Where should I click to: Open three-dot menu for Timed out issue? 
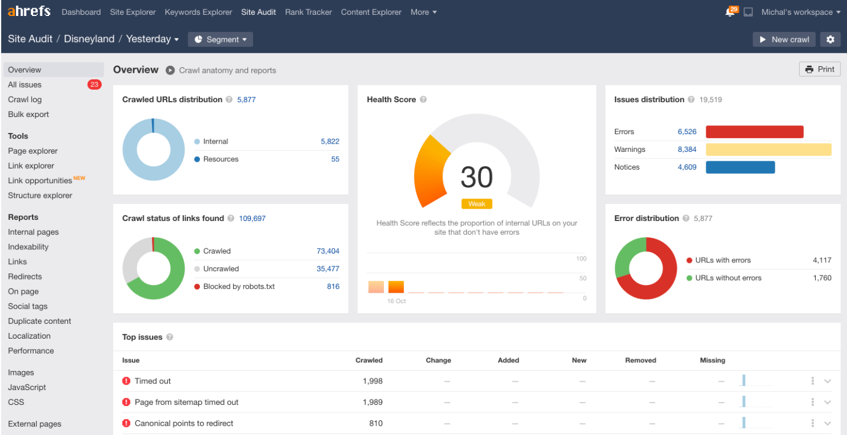pyautogui.click(x=813, y=381)
